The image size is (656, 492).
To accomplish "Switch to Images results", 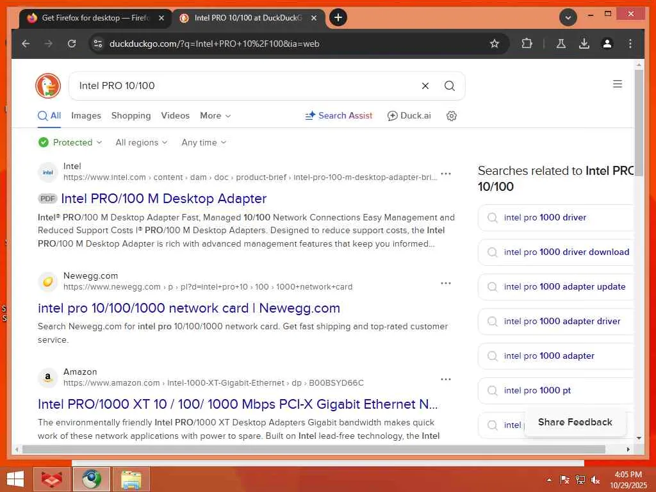I will point(86,116).
